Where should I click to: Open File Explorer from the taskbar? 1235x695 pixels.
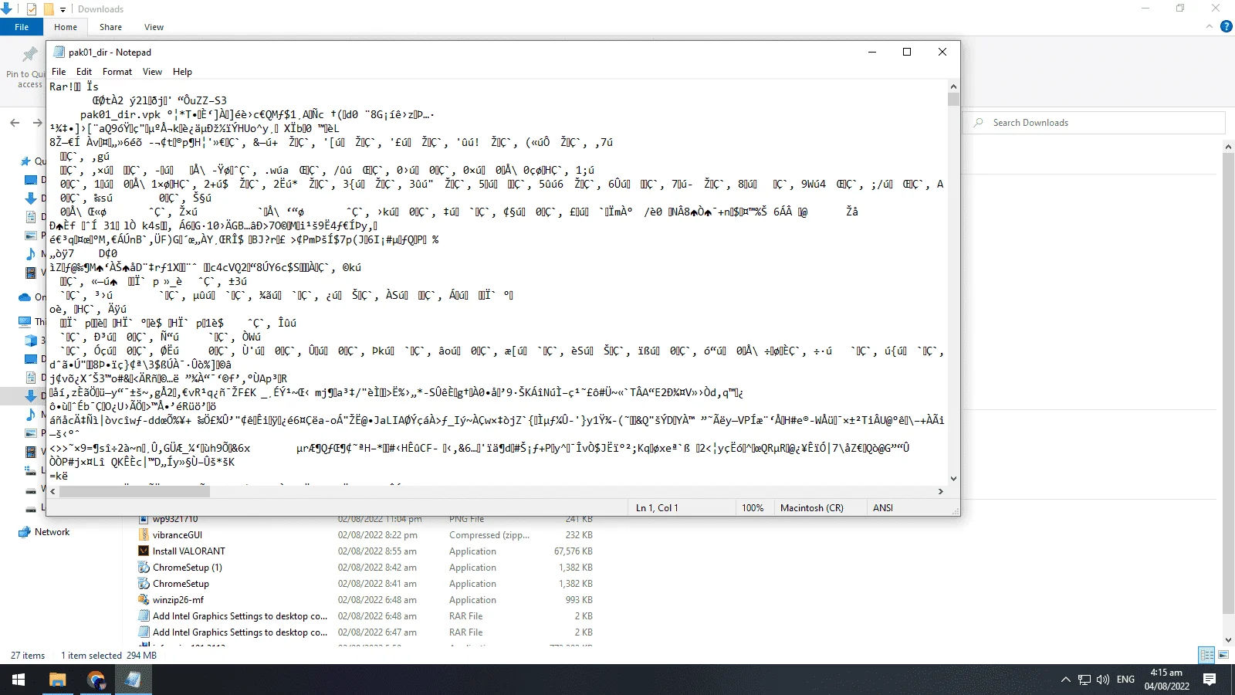[x=57, y=680]
